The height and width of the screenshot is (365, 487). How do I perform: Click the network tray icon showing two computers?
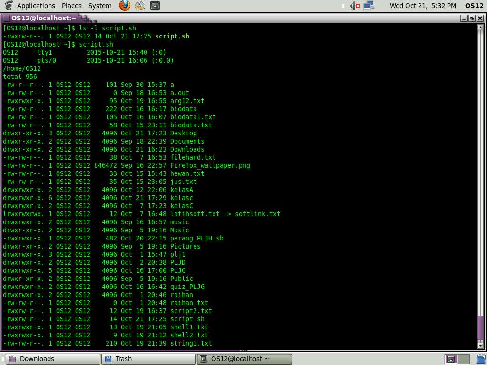coord(369,5)
